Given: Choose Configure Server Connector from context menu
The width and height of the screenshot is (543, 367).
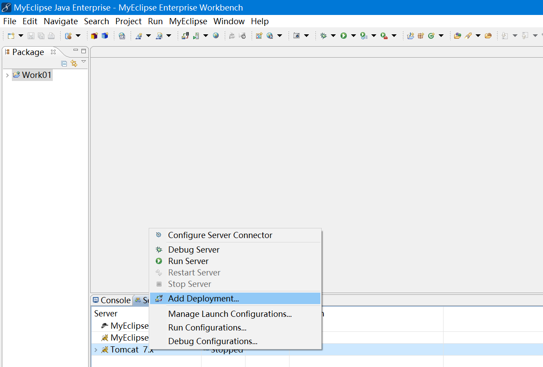Looking at the screenshot, I should click(235, 235).
